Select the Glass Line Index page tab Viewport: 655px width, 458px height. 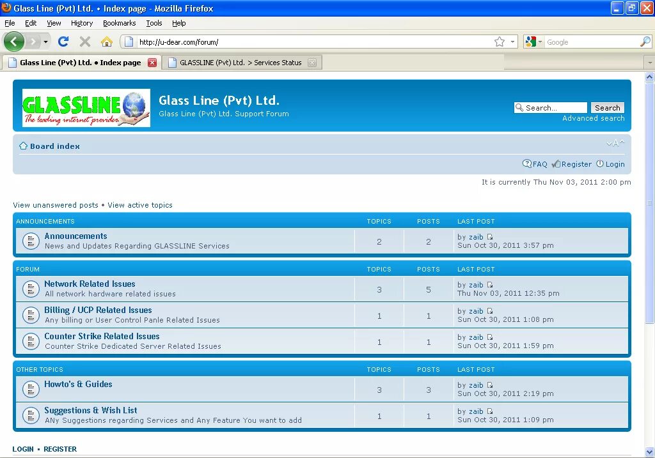click(x=79, y=63)
